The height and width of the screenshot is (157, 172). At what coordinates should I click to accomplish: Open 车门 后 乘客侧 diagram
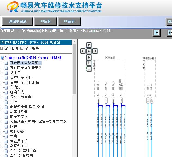click(21, 155)
